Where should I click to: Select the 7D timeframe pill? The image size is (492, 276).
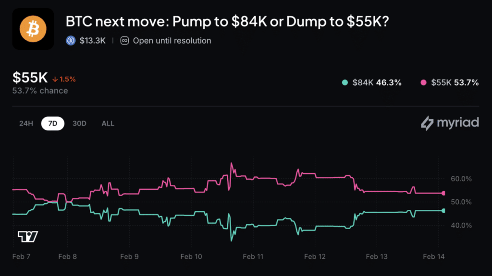tap(52, 123)
